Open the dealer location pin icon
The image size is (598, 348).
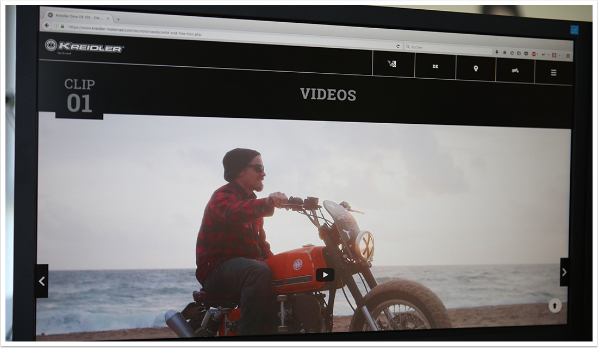tap(476, 68)
